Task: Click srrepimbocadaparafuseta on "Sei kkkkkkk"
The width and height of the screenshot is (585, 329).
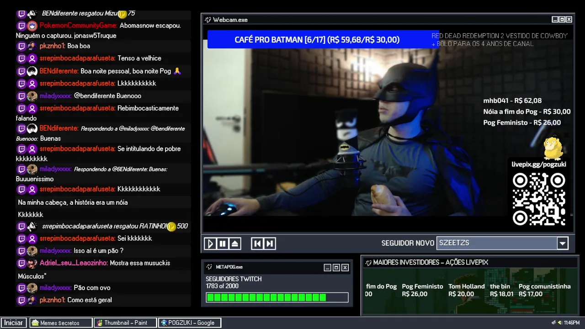Action: point(77,238)
